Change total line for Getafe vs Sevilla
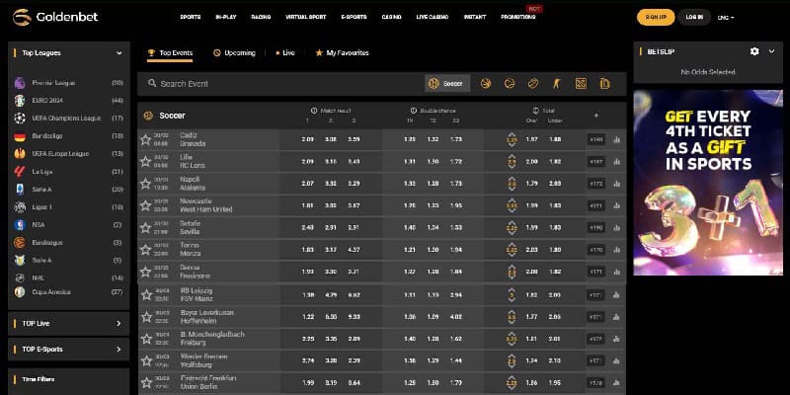Image resolution: width=790 pixels, height=395 pixels. [x=512, y=228]
